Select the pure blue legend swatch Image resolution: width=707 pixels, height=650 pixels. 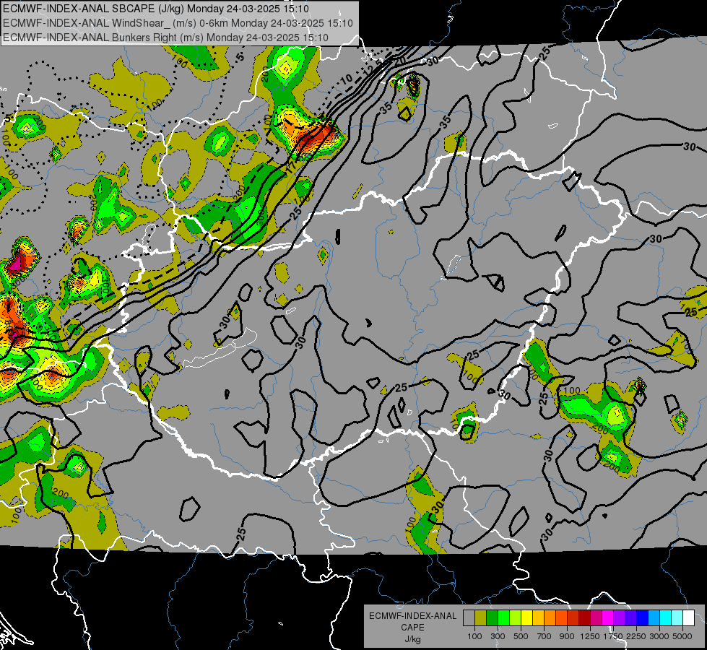[643, 617]
